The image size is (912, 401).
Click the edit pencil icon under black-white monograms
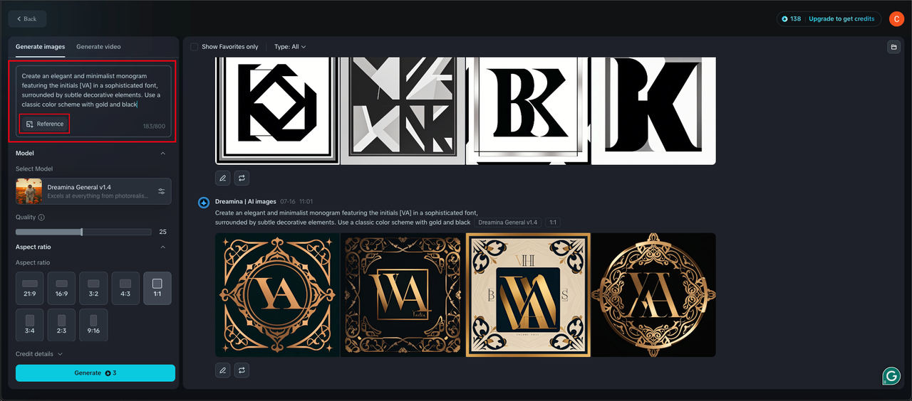click(x=222, y=178)
